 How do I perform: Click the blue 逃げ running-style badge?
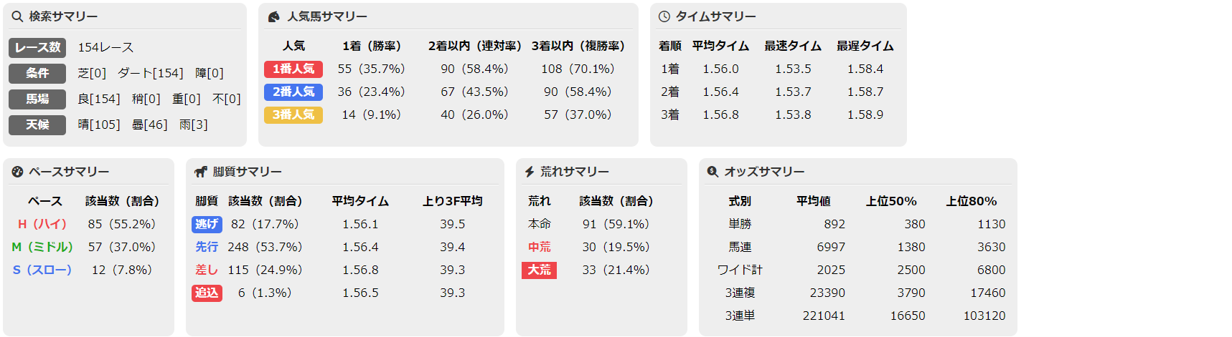[x=207, y=224]
